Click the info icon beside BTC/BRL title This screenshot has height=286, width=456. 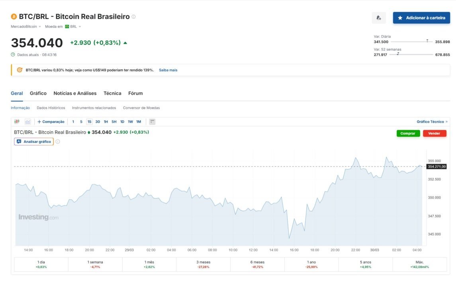tap(133, 17)
